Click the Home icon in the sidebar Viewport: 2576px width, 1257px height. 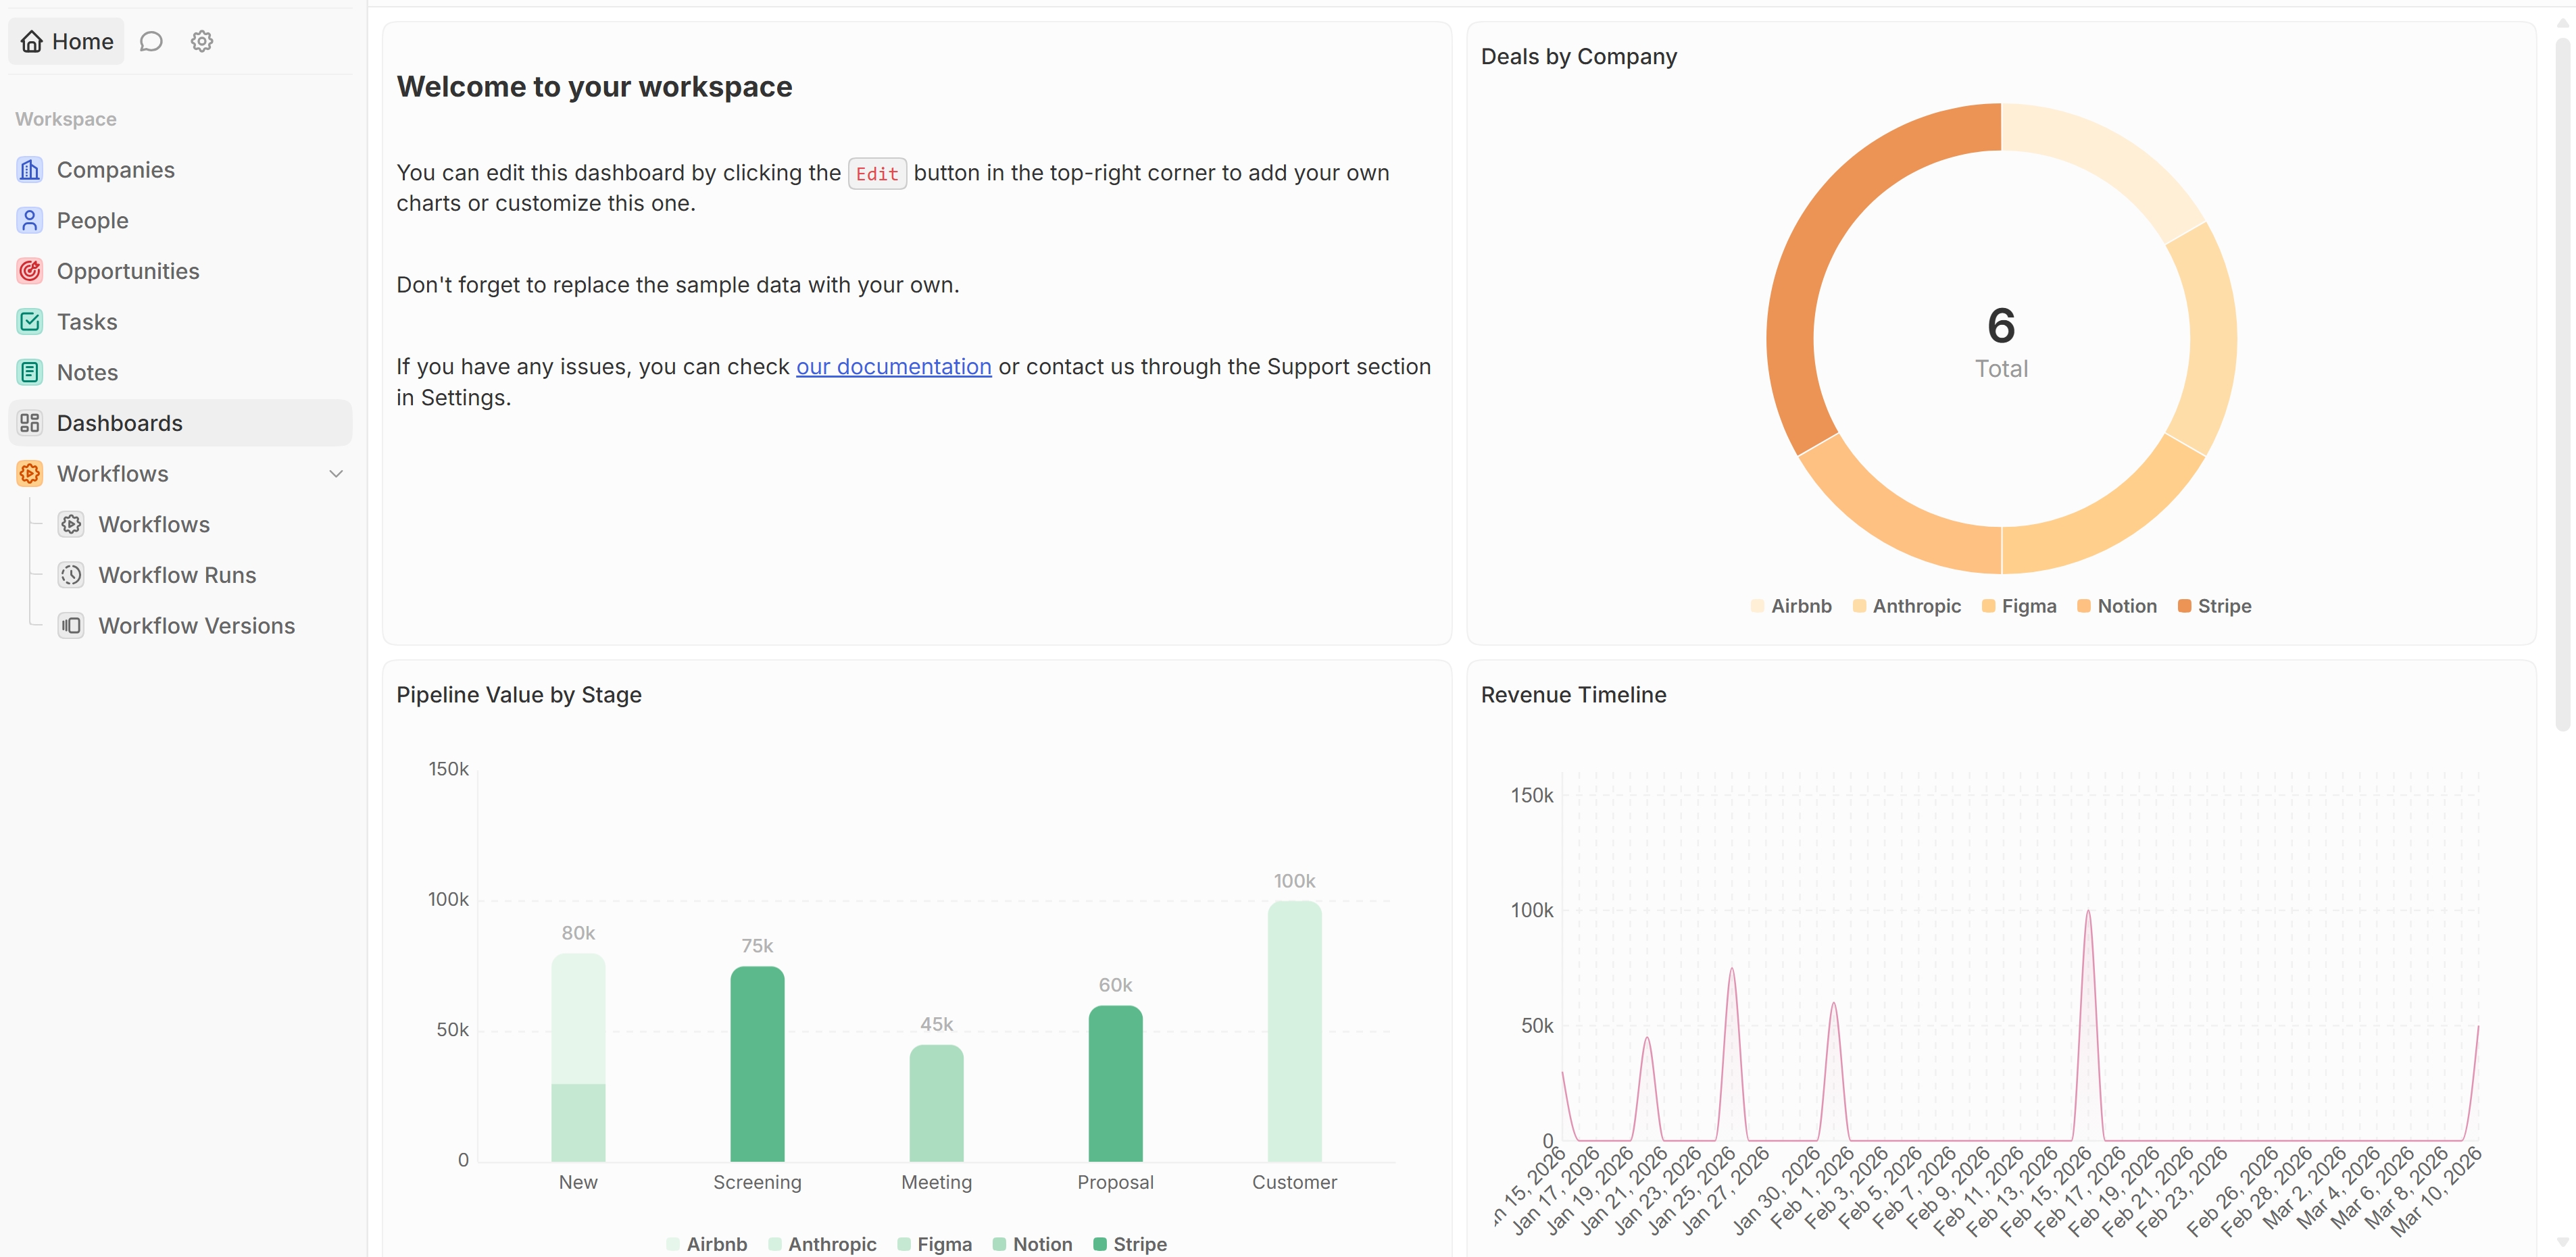coord(32,41)
